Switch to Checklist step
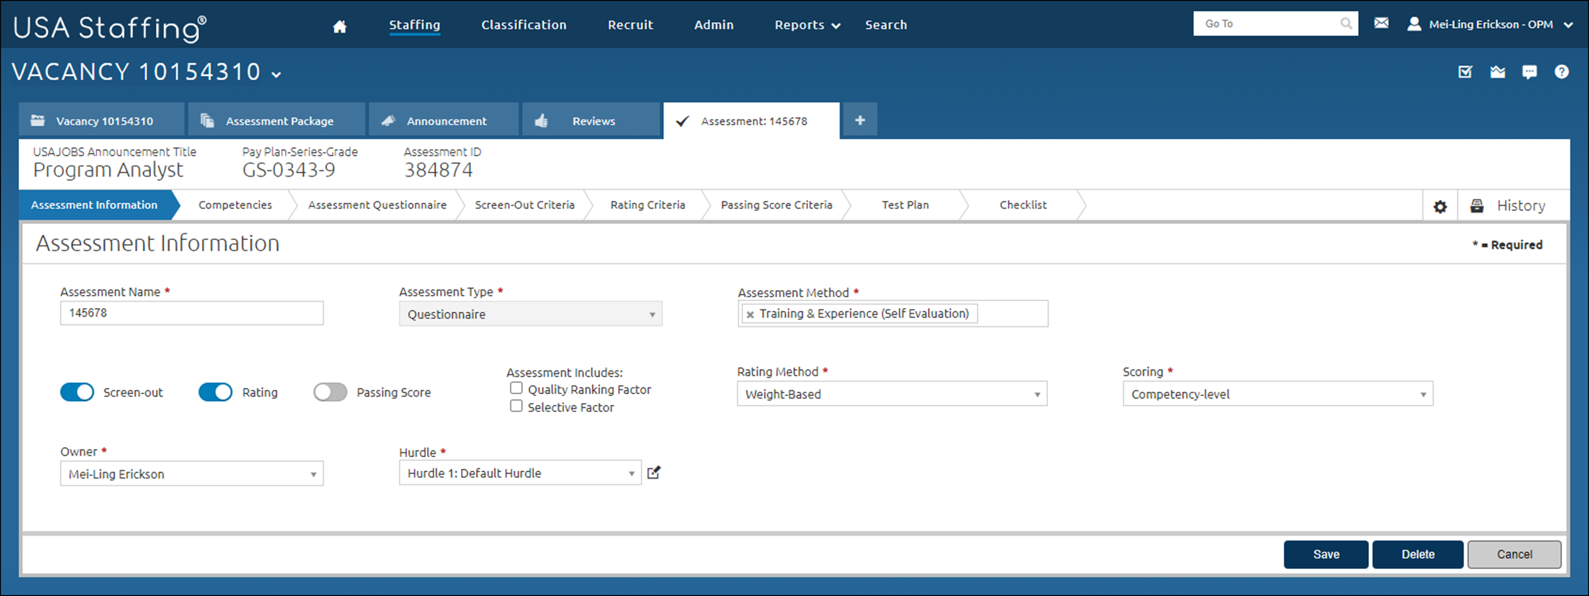This screenshot has width=1589, height=596. tap(1023, 205)
